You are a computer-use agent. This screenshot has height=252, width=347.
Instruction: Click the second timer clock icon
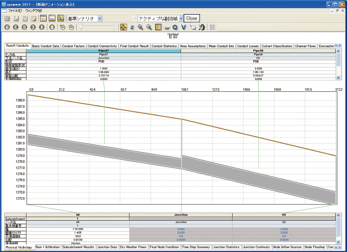point(71,27)
